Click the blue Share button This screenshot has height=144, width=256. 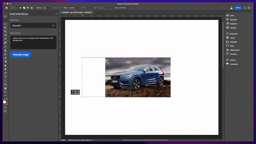[x=238, y=8]
